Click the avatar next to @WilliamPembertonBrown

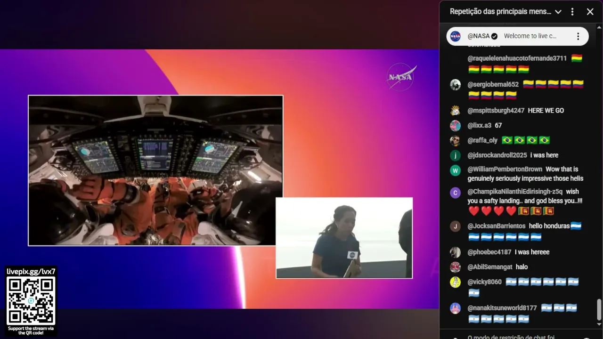(x=455, y=170)
